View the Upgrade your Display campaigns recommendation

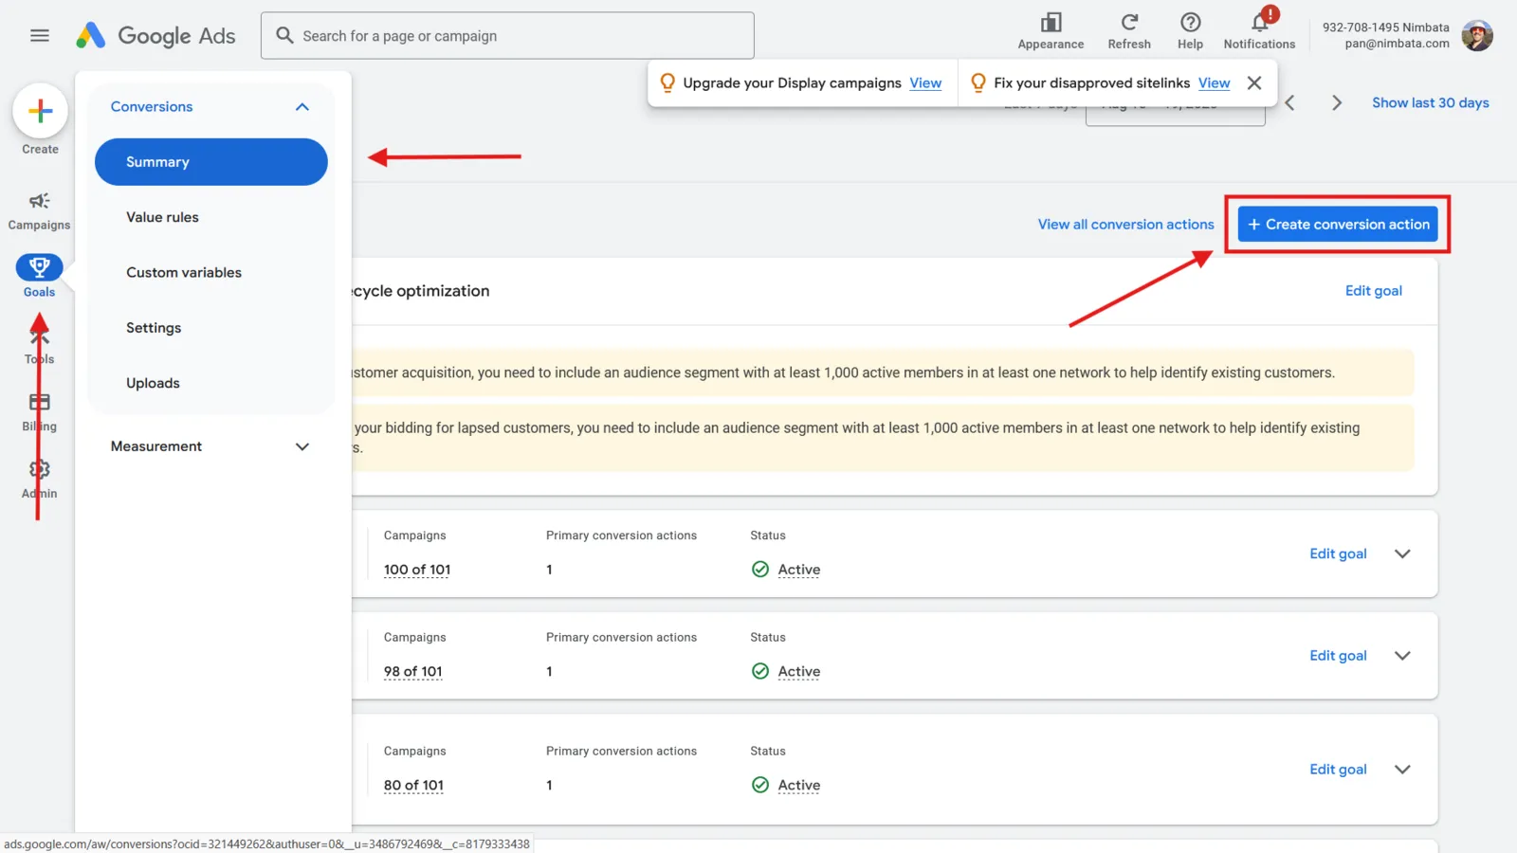point(925,83)
